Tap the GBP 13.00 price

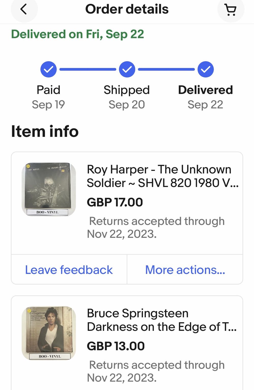tap(116, 346)
